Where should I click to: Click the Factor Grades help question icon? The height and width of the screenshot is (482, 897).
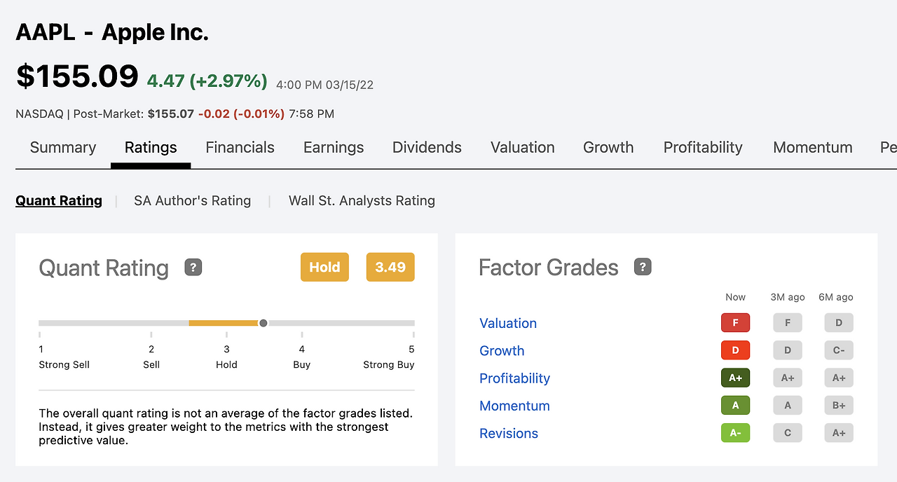click(643, 267)
